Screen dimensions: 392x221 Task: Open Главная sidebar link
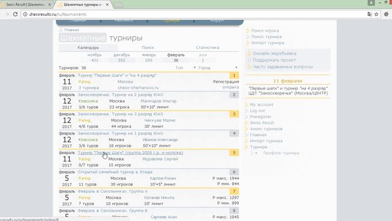(258, 134)
